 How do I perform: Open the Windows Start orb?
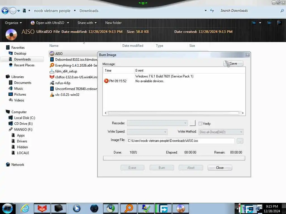click(x=7, y=208)
